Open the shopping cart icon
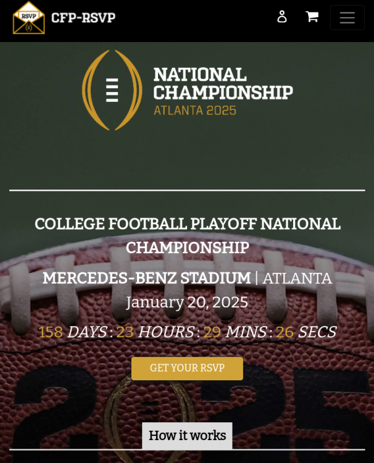The height and width of the screenshot is (463, 374). pyautogui.click(x=312, y=17)
